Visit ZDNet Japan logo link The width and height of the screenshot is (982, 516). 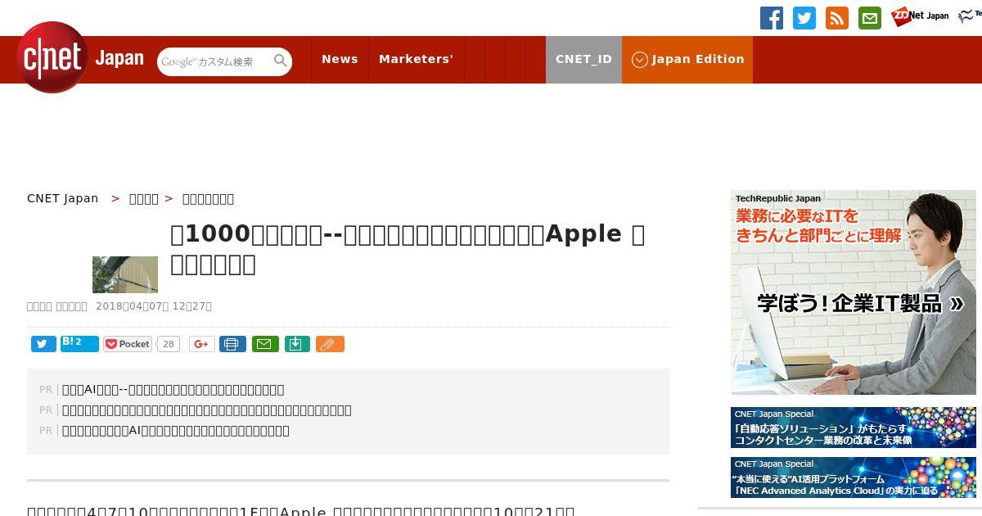coord(920,16)
